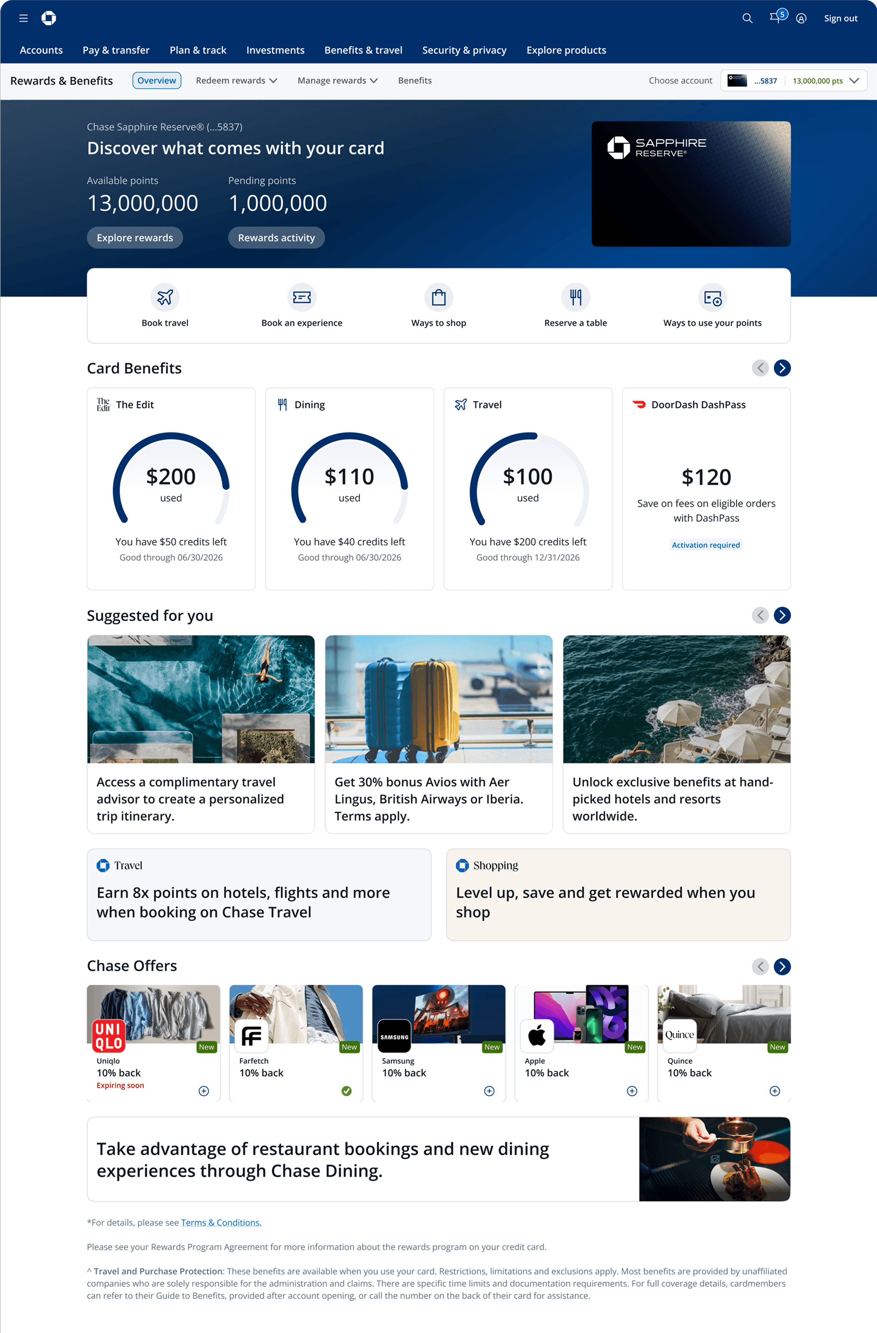Image resolution: width=877 pixels, height=1333 pixels.
Task: Add the Uniqlo offer with plus icon
Action: coord(204,1091)
